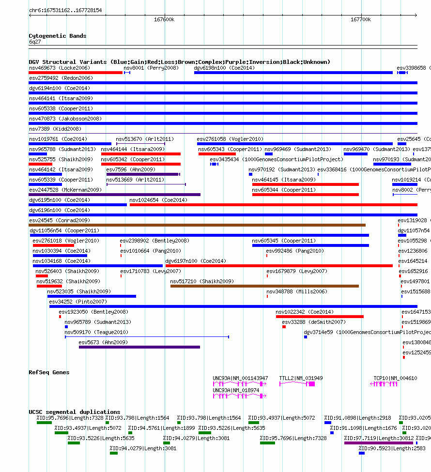Click nsv513670 (Arlt2011) variant label
Viewport: 431px width, 472px height.
coord(145,139)
